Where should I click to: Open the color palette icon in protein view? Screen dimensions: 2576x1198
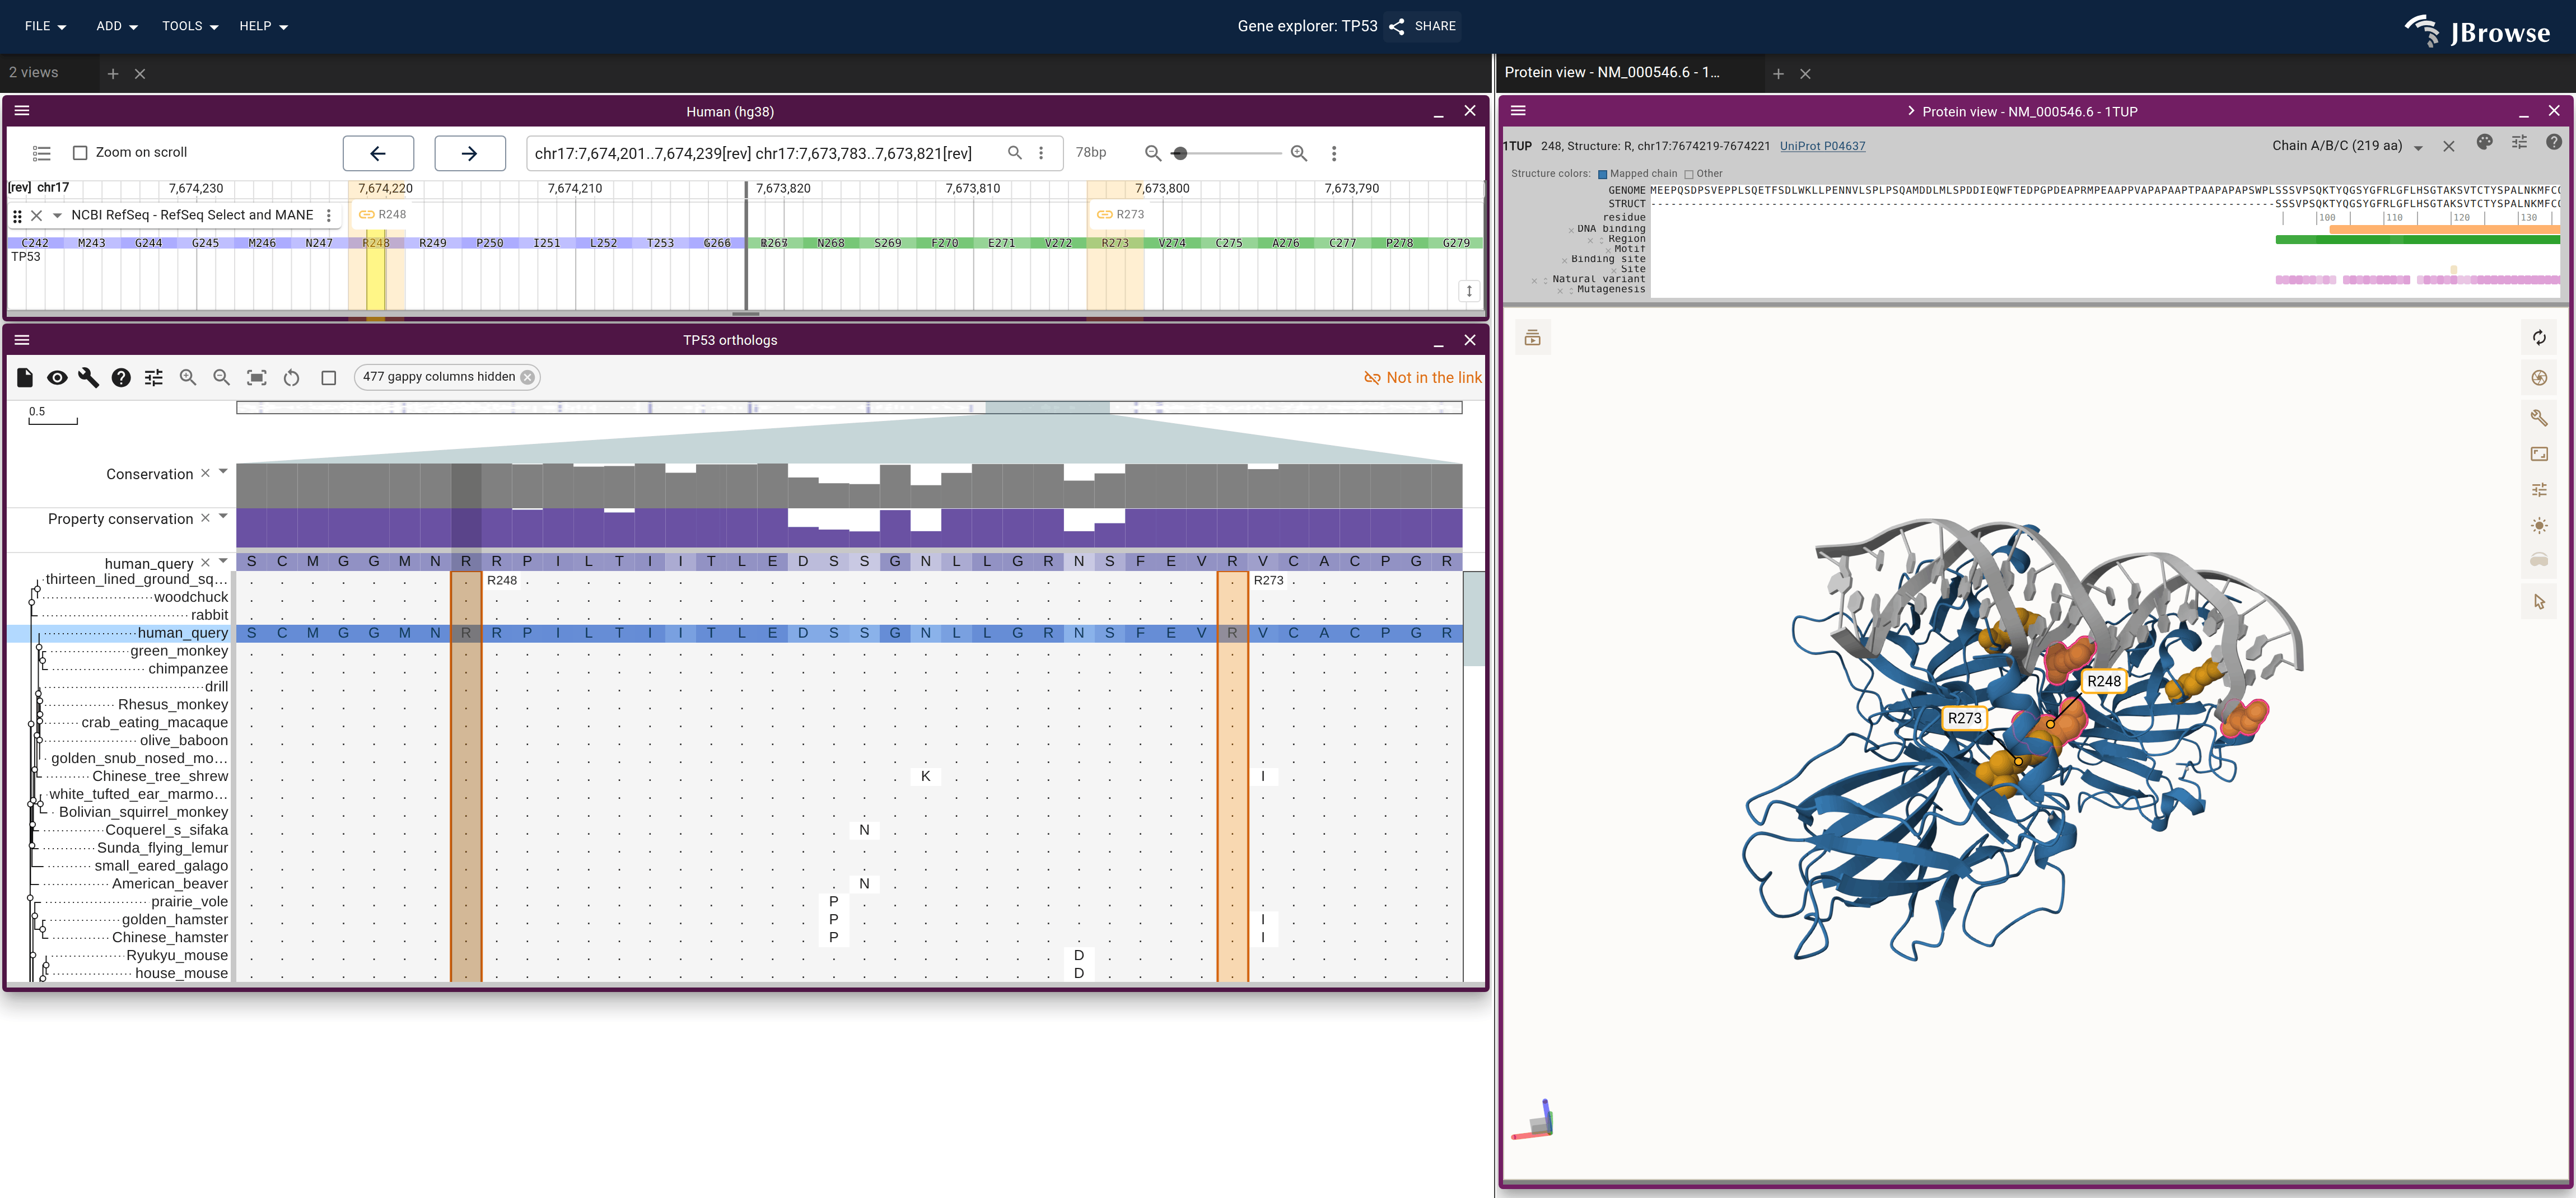pos(2484,143)
